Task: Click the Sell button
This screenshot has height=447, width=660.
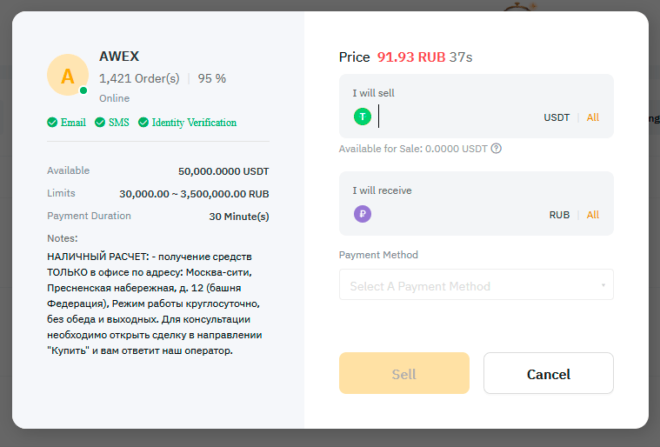Action: pyautogui.click(x=404, y=373)
